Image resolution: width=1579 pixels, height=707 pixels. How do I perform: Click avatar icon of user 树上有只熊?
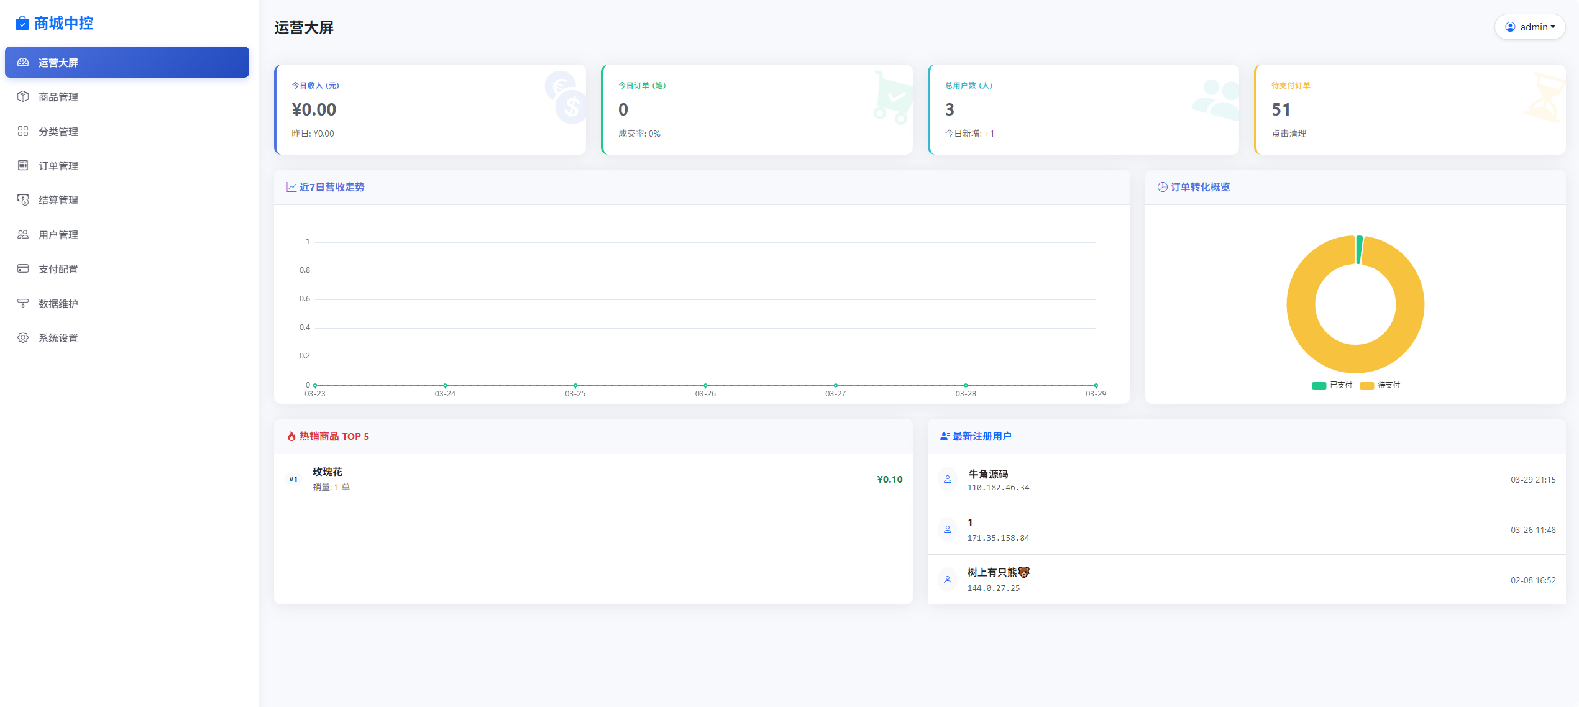point(948,580)
